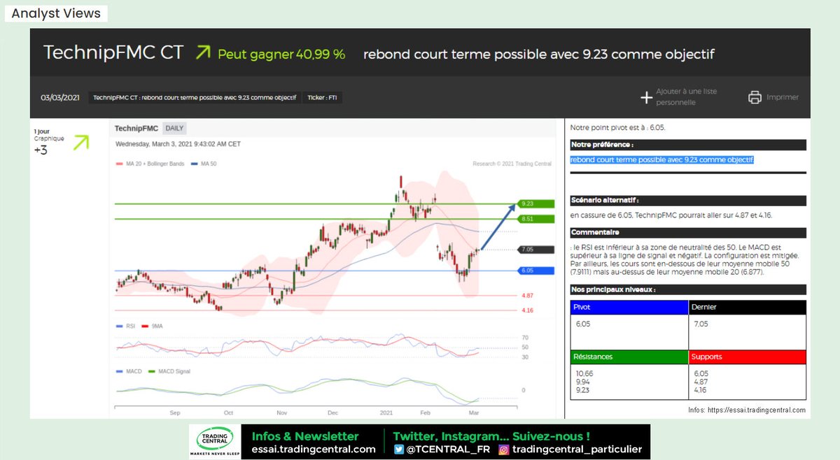The height and width of the screenshot is (460, 840).
Task: Click the black Dernier table header
Action: [748, 307]
